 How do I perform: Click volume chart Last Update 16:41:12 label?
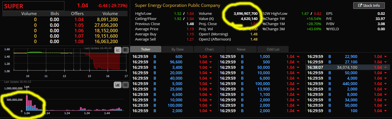click(x=18, y=82)
